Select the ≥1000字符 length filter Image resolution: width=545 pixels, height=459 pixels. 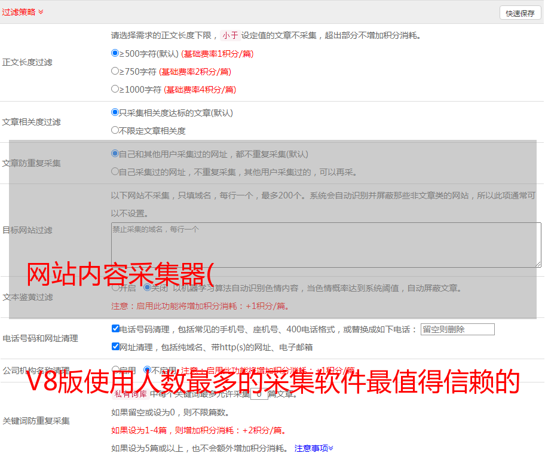point(115,89)
